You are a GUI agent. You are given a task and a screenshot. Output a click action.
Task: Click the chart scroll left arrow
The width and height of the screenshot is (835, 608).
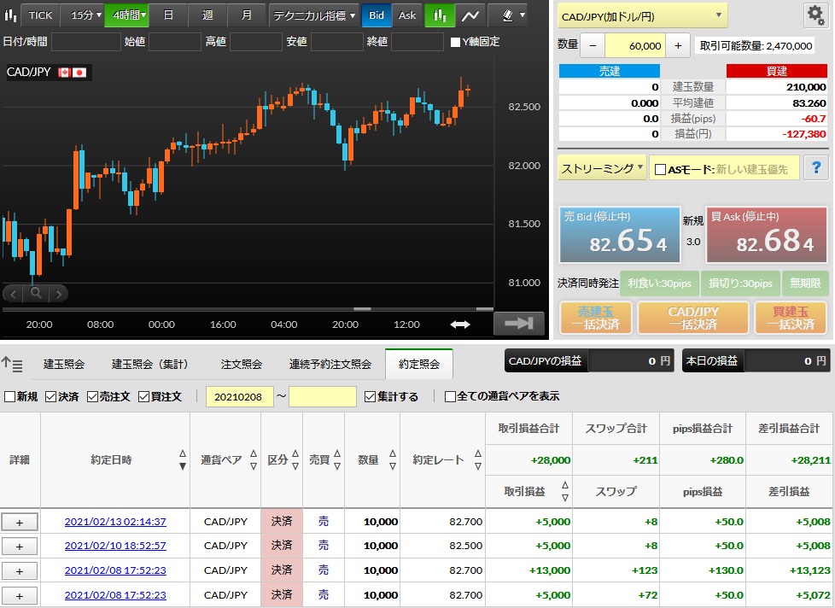coord(14,294)
